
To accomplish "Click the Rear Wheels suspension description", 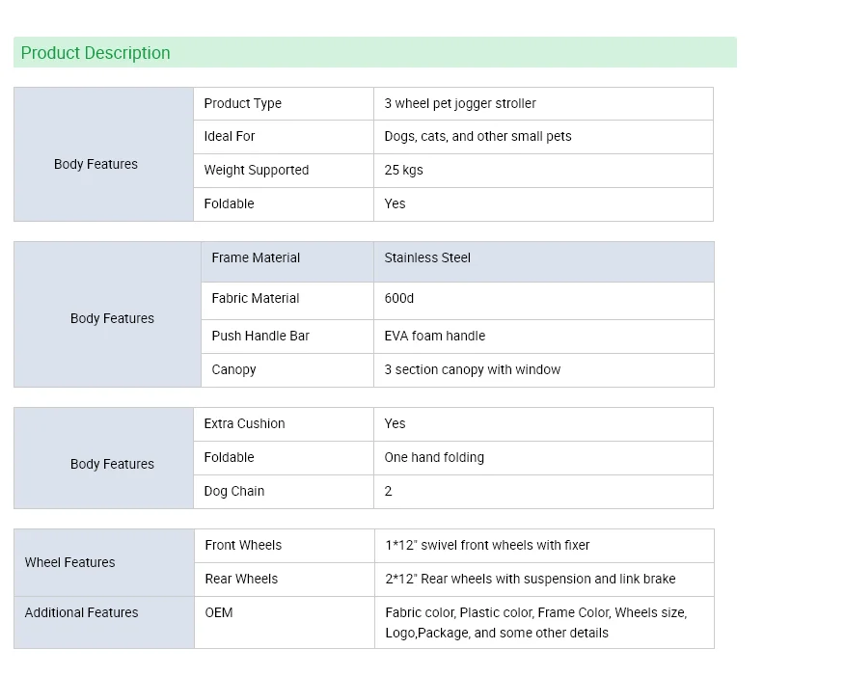I will [531, 579].
